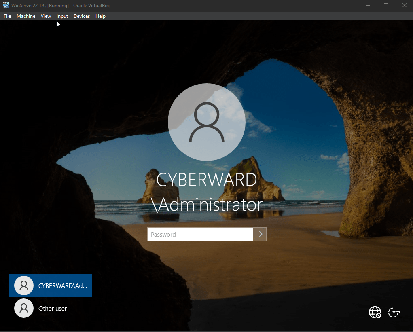413x332 pixels.
Task: Open the View menu
Action: [x=46, y=16]
